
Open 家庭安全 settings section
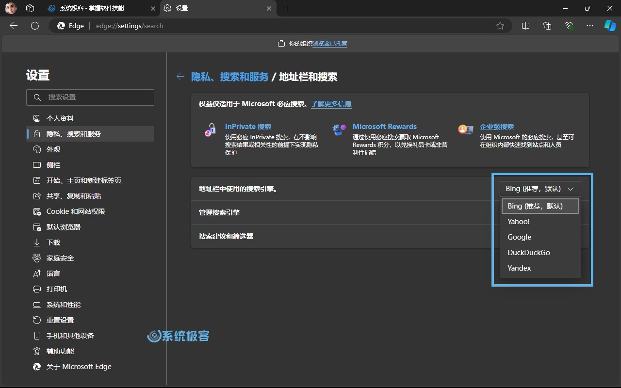click(x=90, y=258)
